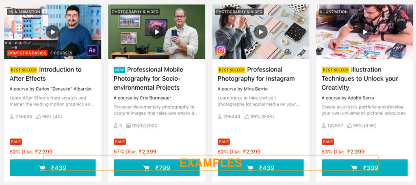Add Introduction to After Effects for ₹439
This screenshot has width=416, height=185.
tap(52, 168)
